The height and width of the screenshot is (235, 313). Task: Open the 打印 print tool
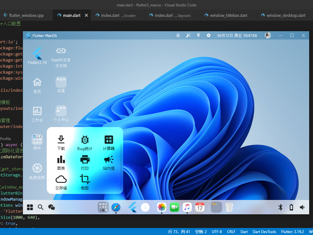[85, 162]
